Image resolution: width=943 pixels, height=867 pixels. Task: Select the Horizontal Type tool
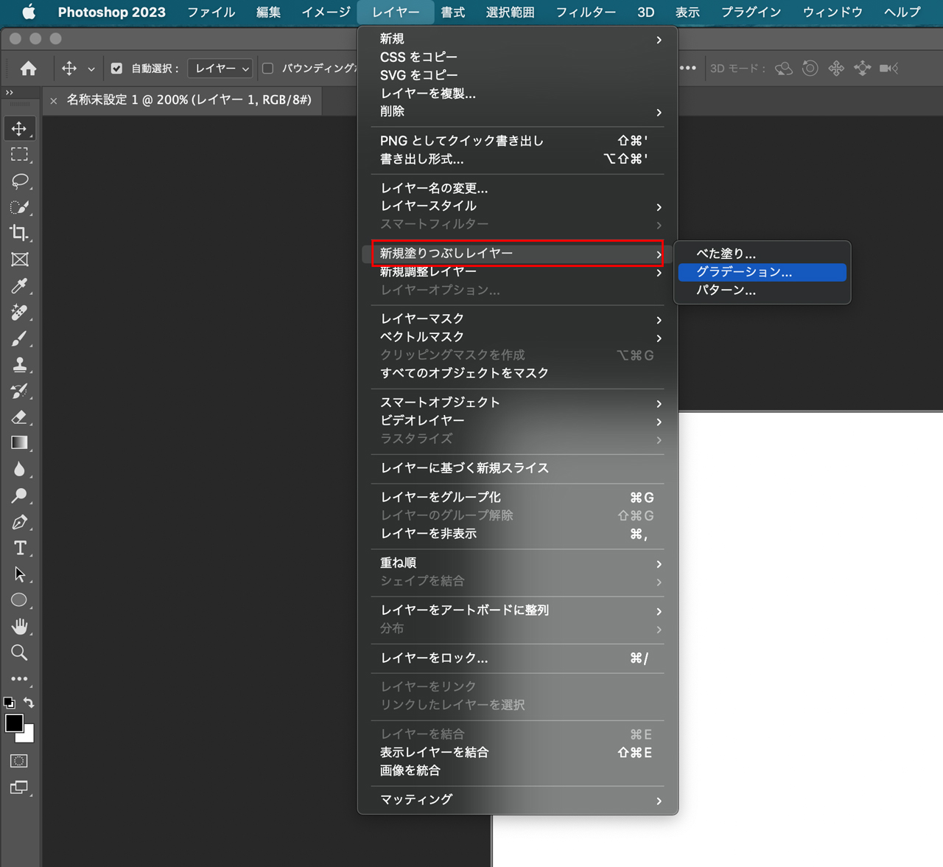[x=20, y=548]
